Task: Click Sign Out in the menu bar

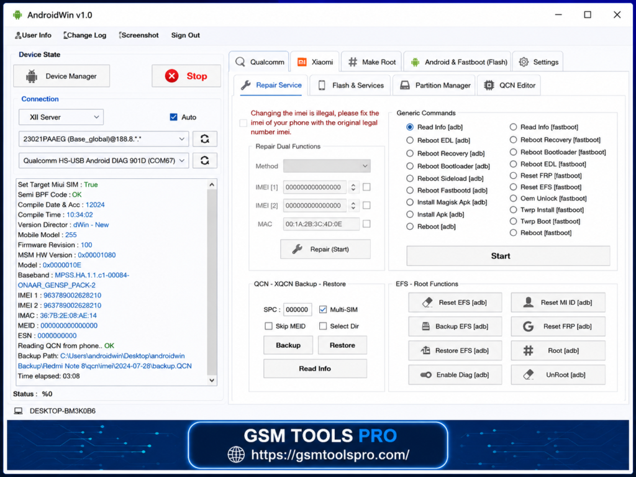Action: 185,35
